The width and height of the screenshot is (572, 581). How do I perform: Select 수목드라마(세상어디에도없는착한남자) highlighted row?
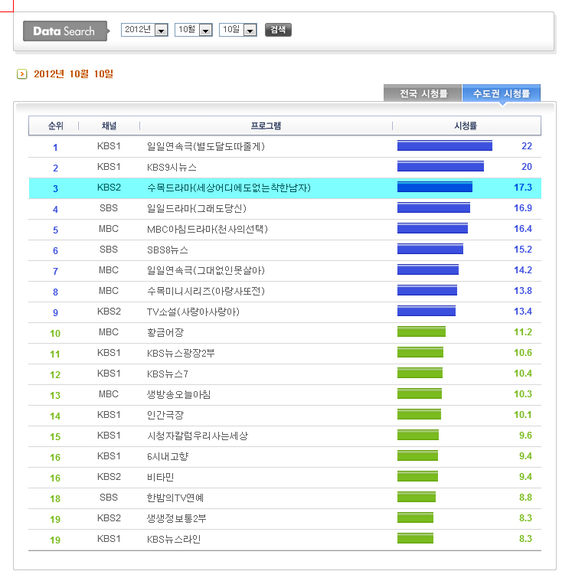(x=285, y=188)
